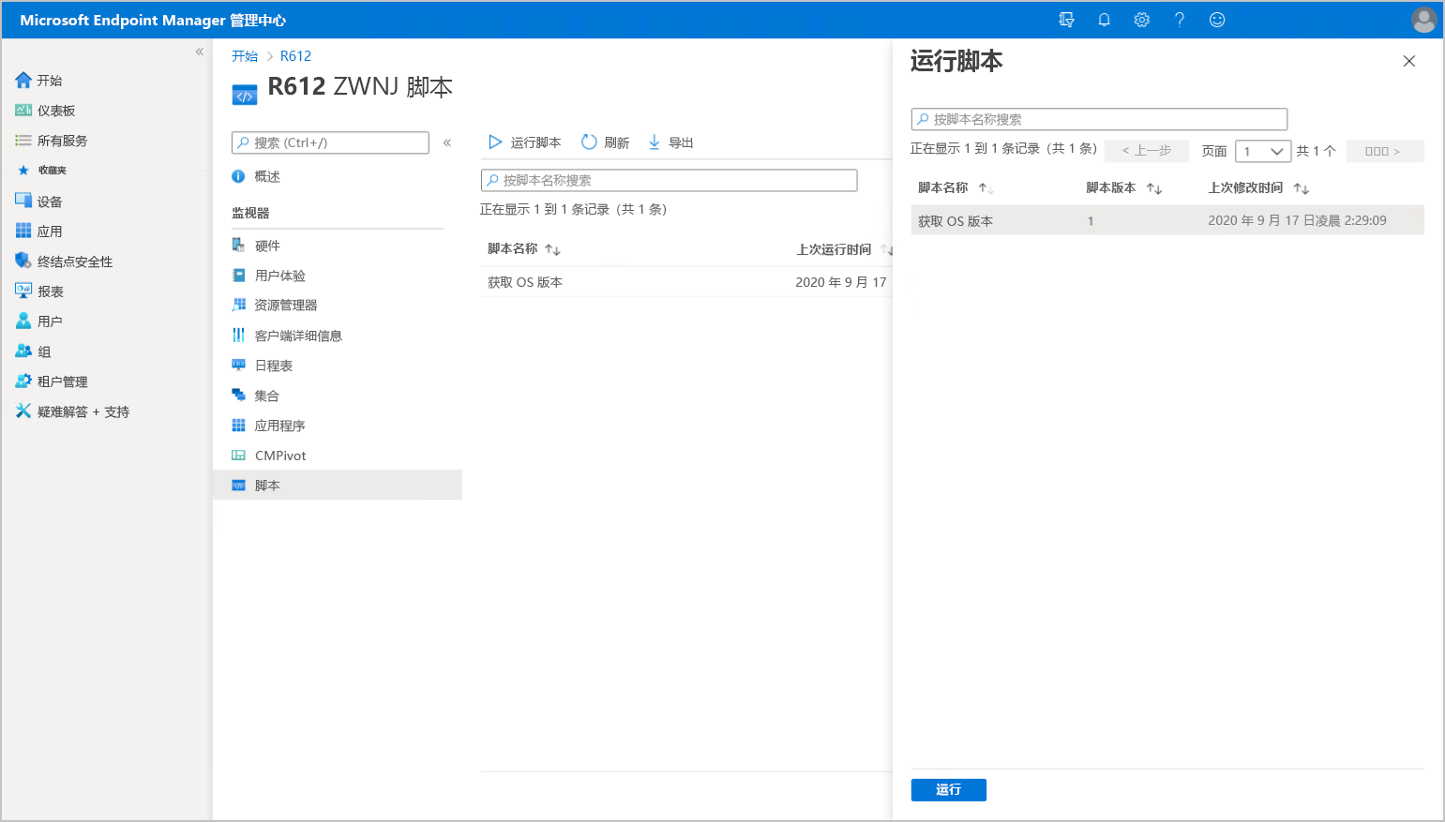Click the 硬件 icon
The height and width of the screenshot is (822, 1445).
(238, 246)
